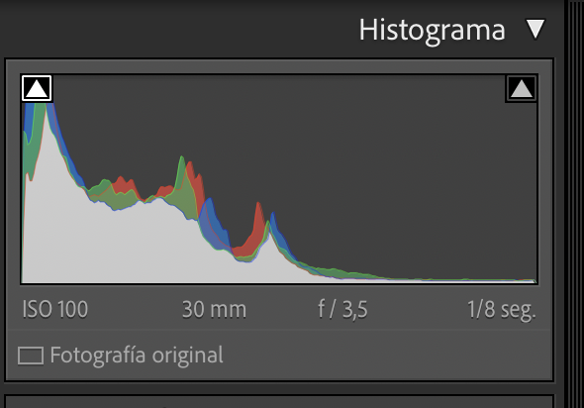Collapse the Histograma panel with the triangle
The width and height of the screenshot is (584, 408).
pos(535,29)
